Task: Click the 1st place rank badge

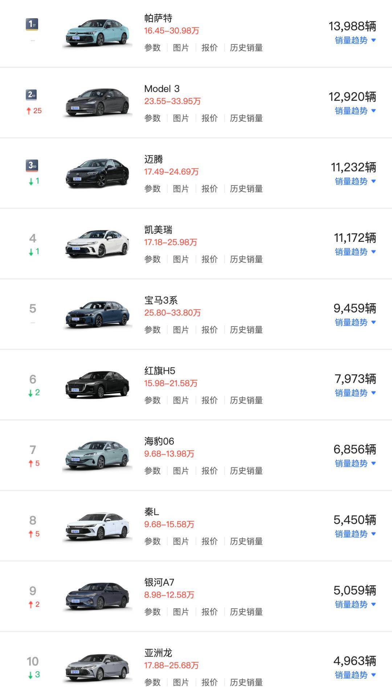Action: point(33,25)
